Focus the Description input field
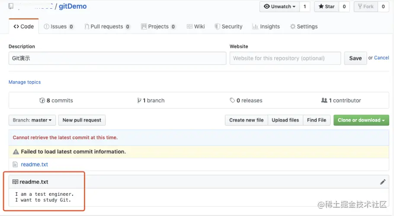 coord(117,58)
